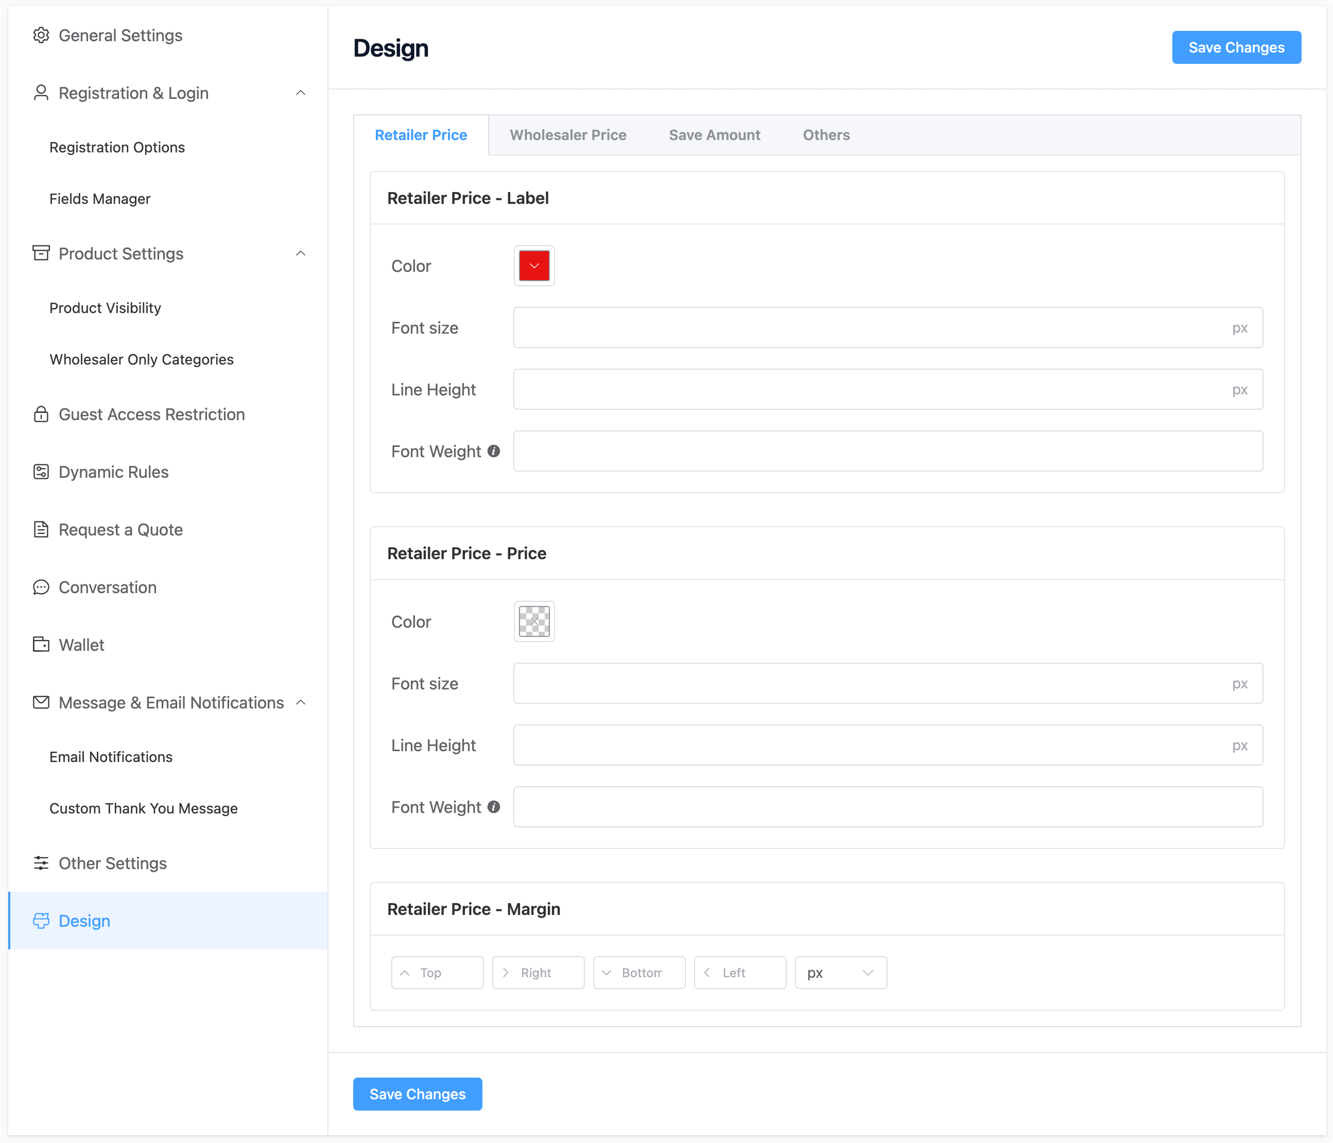Screen dimensions: 1333x1143
Task: Click the Wallet icon in sidebar
Action: click(x=41, y=645)
